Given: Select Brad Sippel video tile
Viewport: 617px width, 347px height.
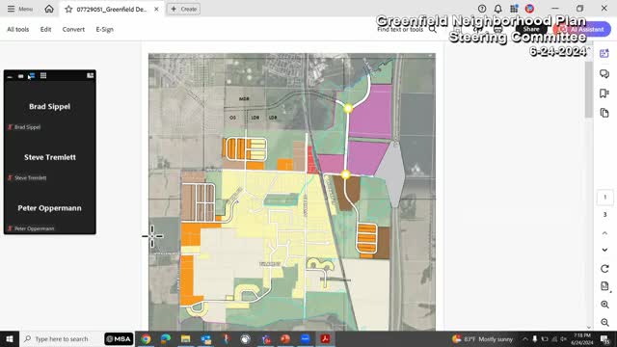Looking at the screenshot, I should [49, 107].
